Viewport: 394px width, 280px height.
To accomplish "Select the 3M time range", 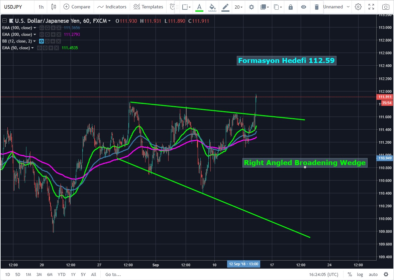I will coord(39,274).
